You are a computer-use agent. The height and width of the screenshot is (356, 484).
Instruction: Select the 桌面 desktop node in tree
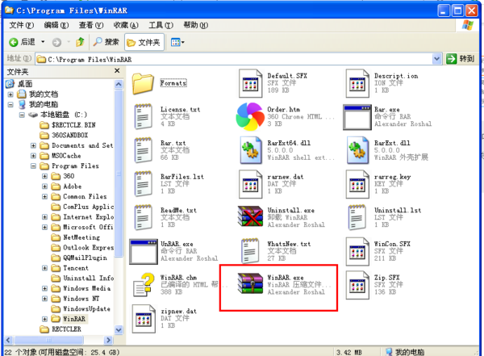pyautogui.click(x=19, y=84)
